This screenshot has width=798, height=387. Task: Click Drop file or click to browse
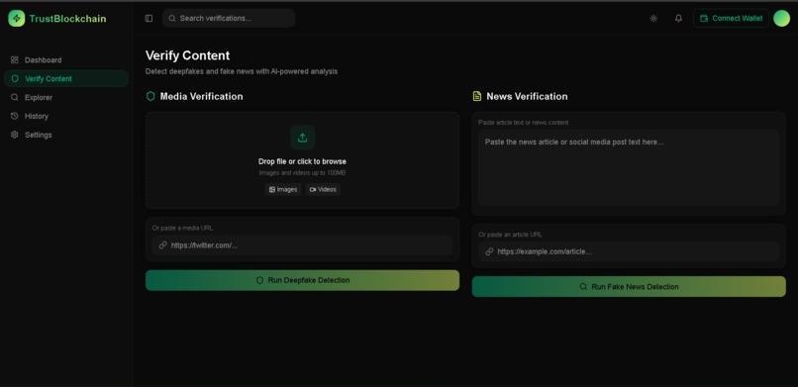pyautogui.click(x=302, y=161)
